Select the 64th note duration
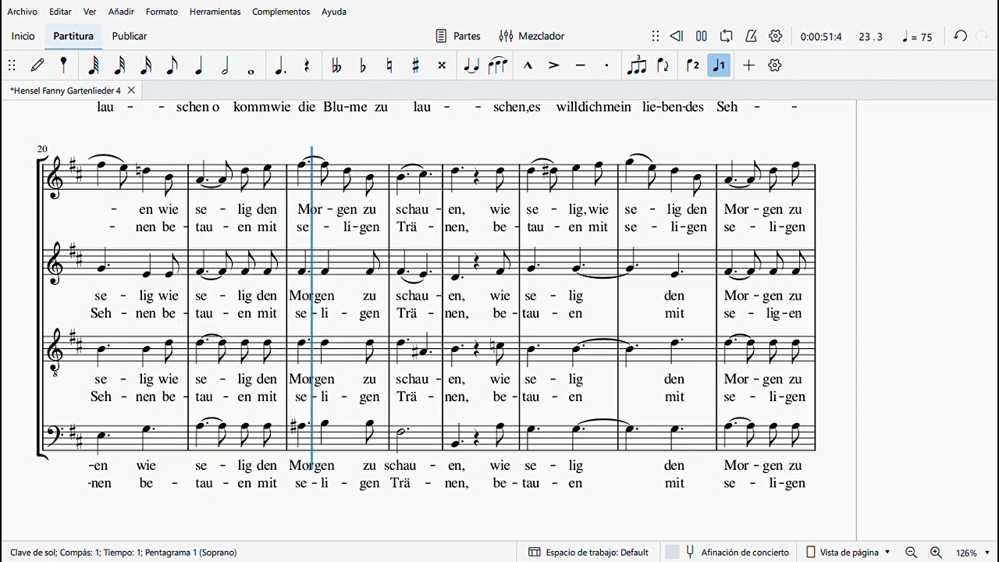999x562 pixels. [94, 66]
